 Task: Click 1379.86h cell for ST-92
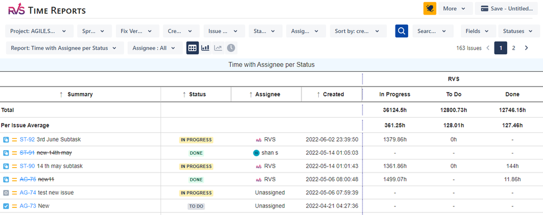[395, 139]
